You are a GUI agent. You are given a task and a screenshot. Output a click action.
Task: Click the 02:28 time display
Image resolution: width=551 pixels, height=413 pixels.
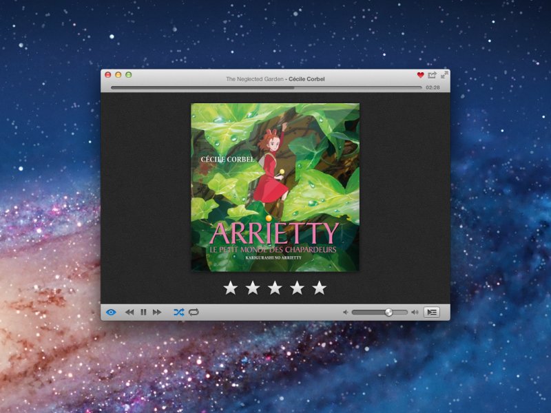pos(433,87)
